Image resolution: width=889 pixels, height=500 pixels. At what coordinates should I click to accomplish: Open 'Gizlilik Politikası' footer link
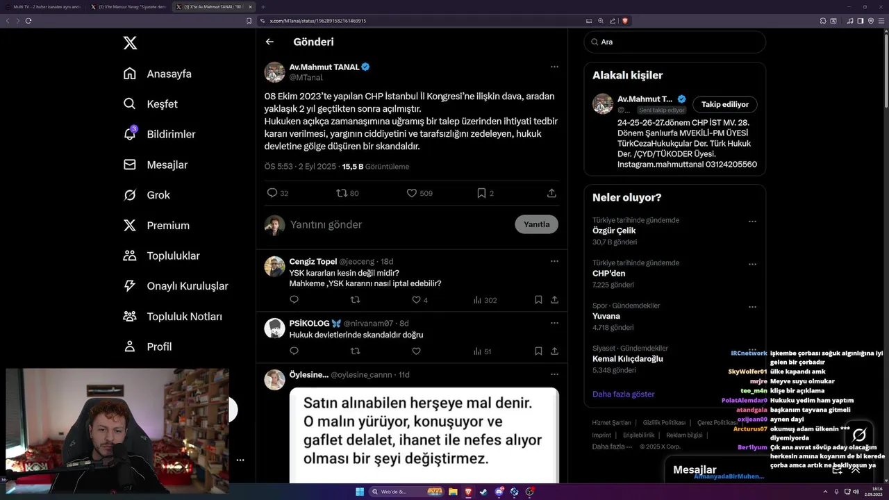pyautogui.click(x=664, y=422)
